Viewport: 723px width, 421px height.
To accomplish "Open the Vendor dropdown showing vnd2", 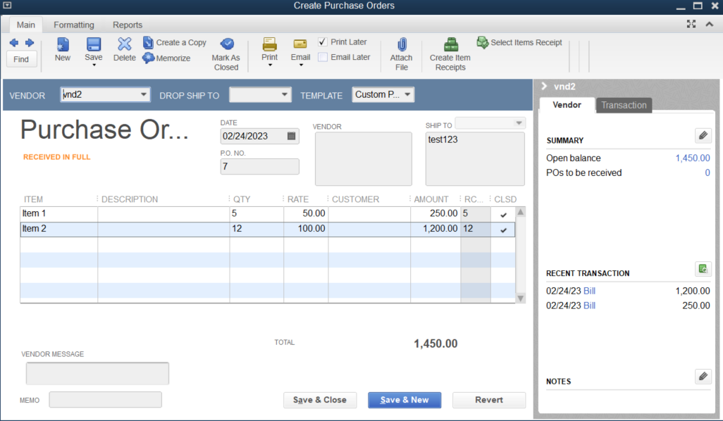I will (x=144, y=94).
